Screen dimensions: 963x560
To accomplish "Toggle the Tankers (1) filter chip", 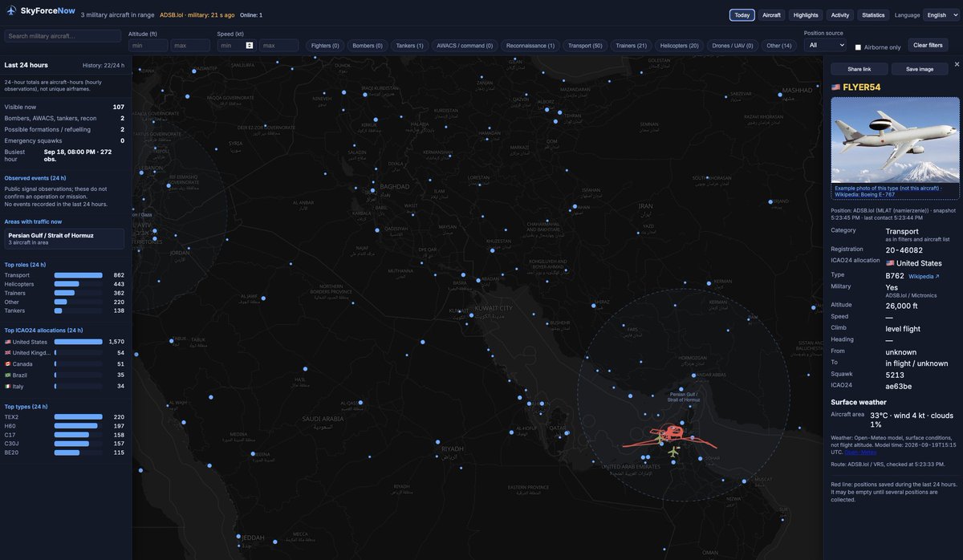I will click(x=409, y=46).
